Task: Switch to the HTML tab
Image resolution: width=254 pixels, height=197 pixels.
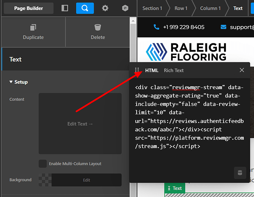Action: 152,71
